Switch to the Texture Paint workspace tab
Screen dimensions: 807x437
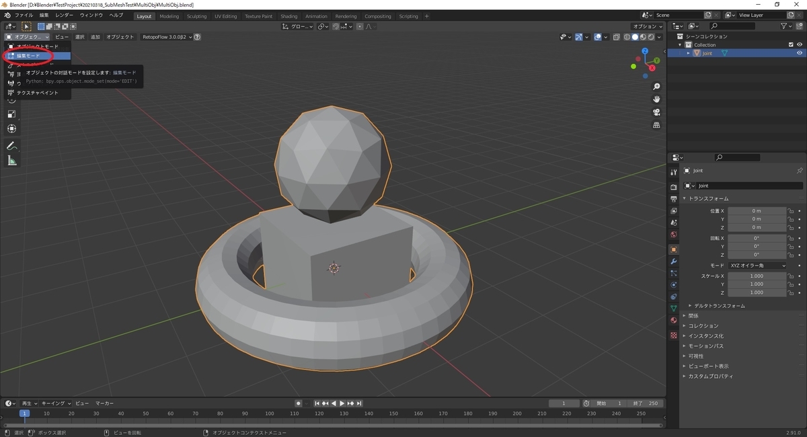(259, 16)
